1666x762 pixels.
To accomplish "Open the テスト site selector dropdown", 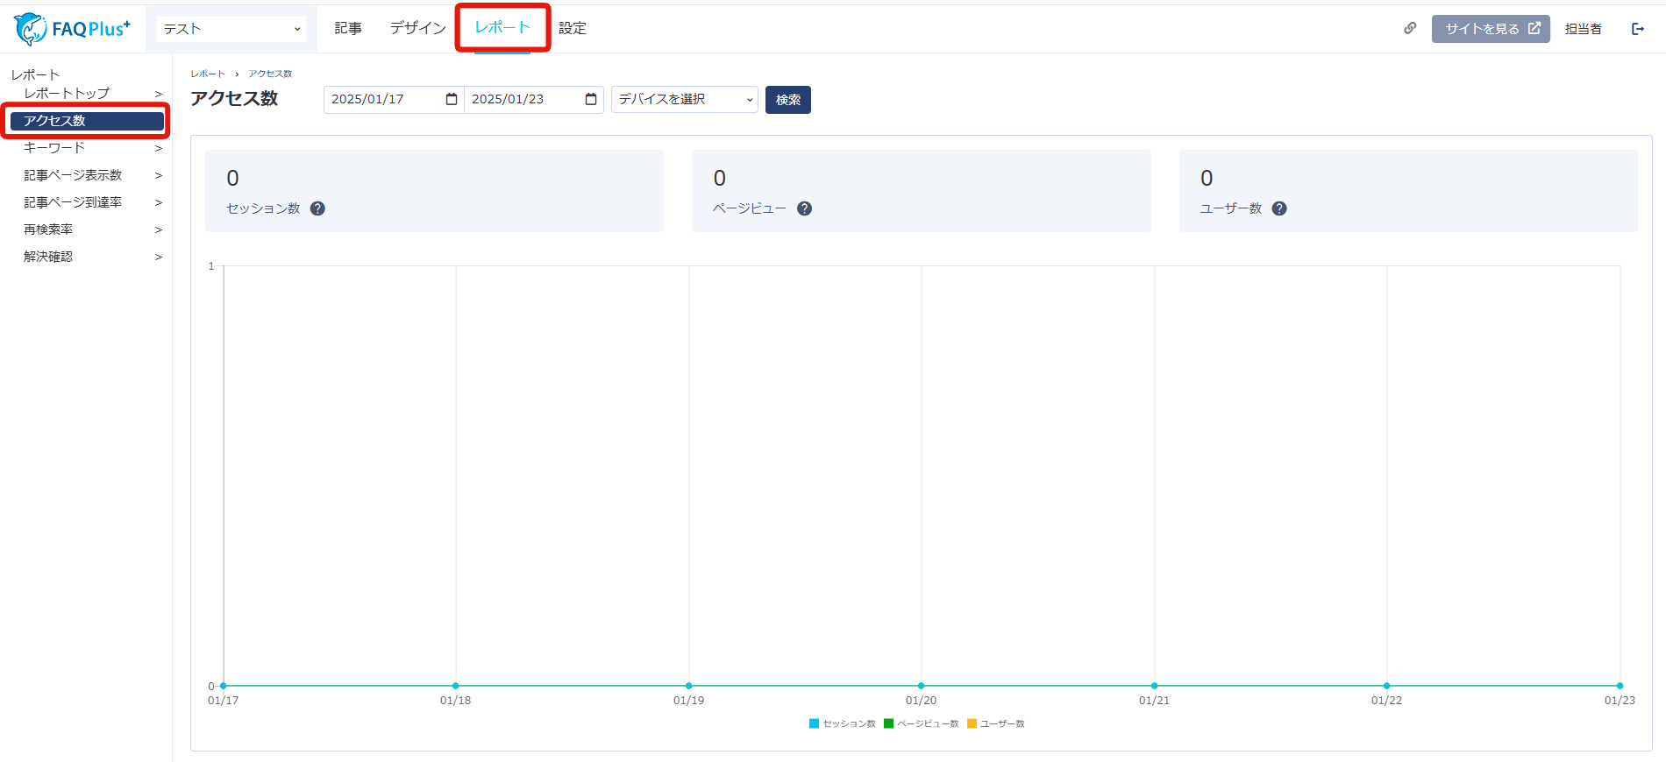I will [x=231, y=29].
